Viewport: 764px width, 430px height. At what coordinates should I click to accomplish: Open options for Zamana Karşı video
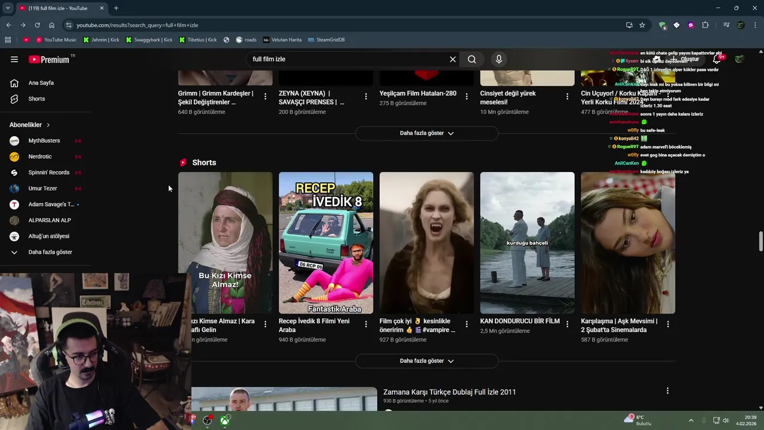tap(667, 391)
